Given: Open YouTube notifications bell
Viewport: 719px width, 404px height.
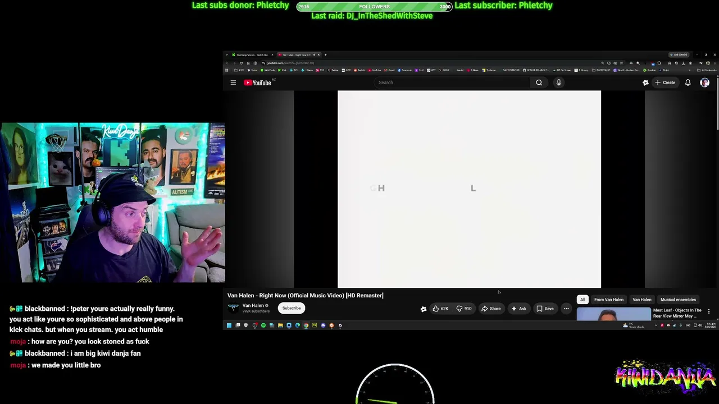Looking at the screenshot, I should 688,82.
